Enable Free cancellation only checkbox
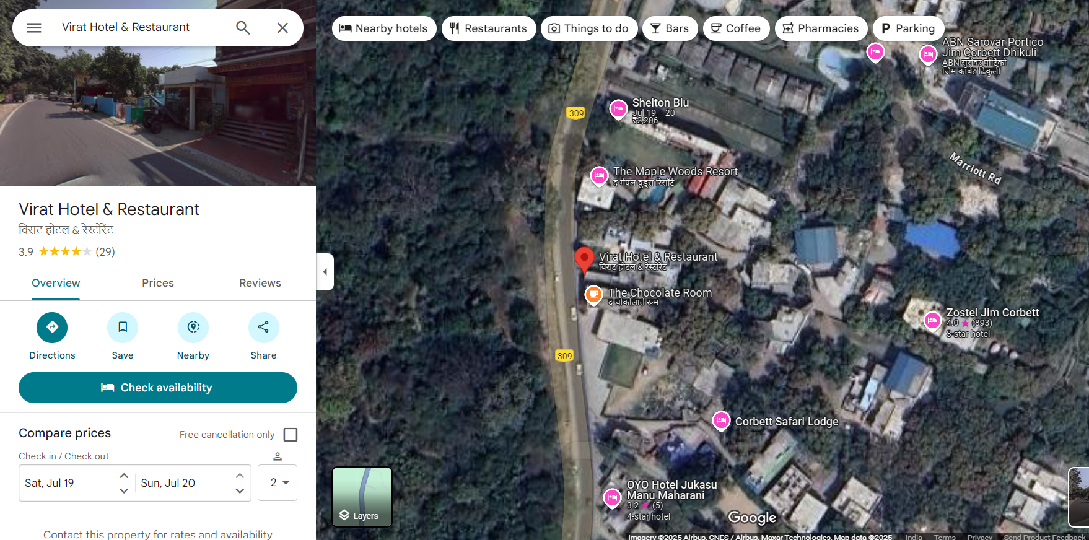 tap(291, 435)
